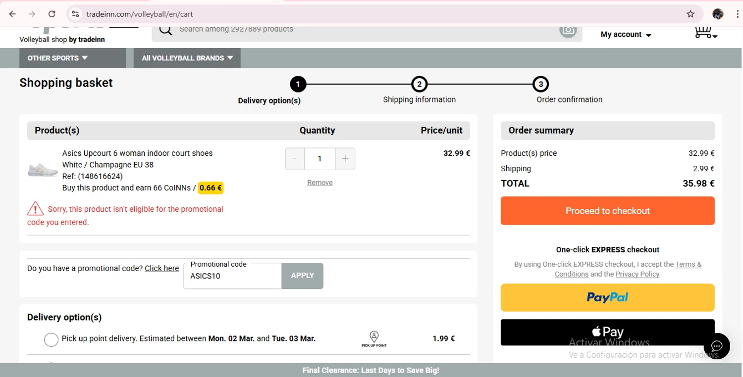This screenshot has height=377, width=743.
Task: Go to Shipping information step 2
Action: 419,85
